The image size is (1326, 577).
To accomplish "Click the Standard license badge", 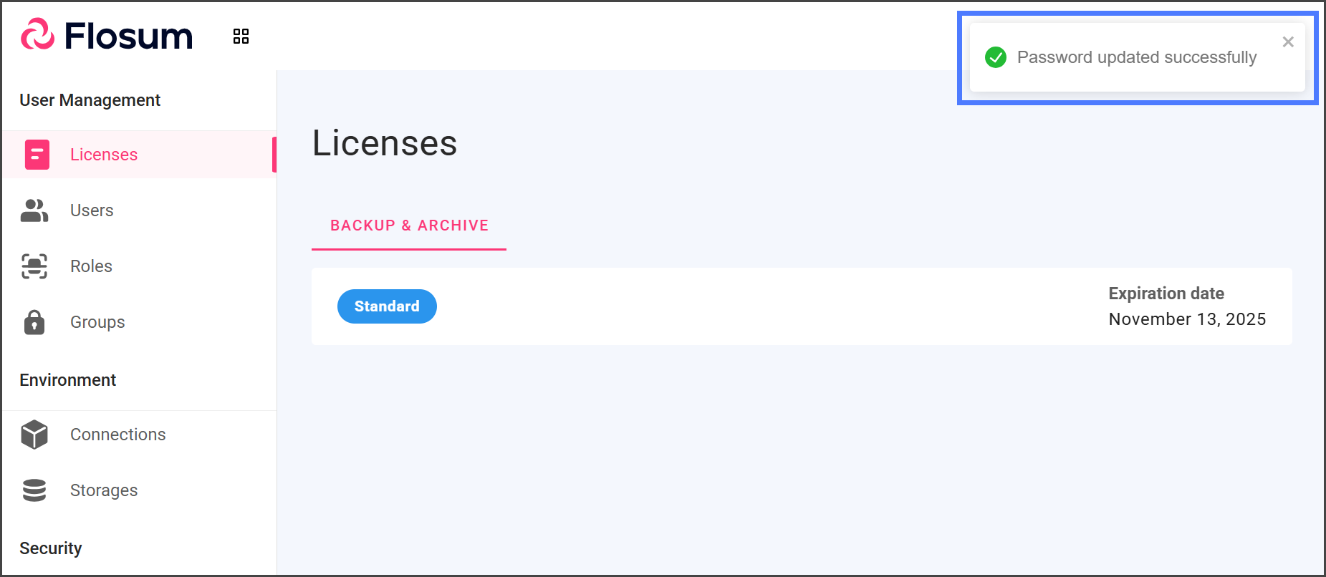I will 387,306.
